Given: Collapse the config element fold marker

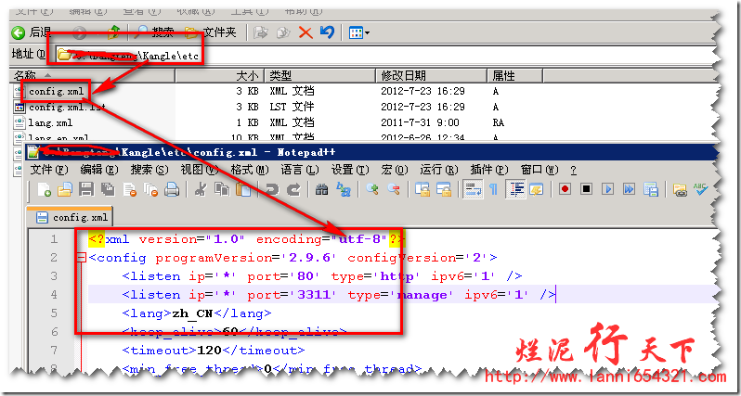Looking at the screenshot, I should [80, 258].
